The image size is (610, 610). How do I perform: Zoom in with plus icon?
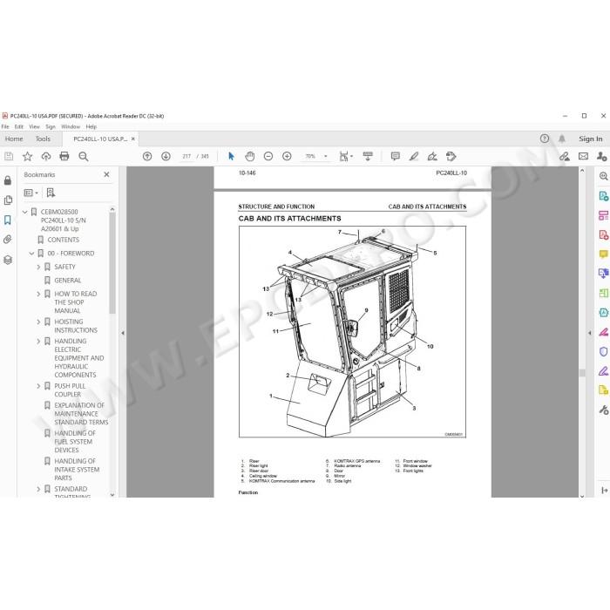(x=287, y=156)
